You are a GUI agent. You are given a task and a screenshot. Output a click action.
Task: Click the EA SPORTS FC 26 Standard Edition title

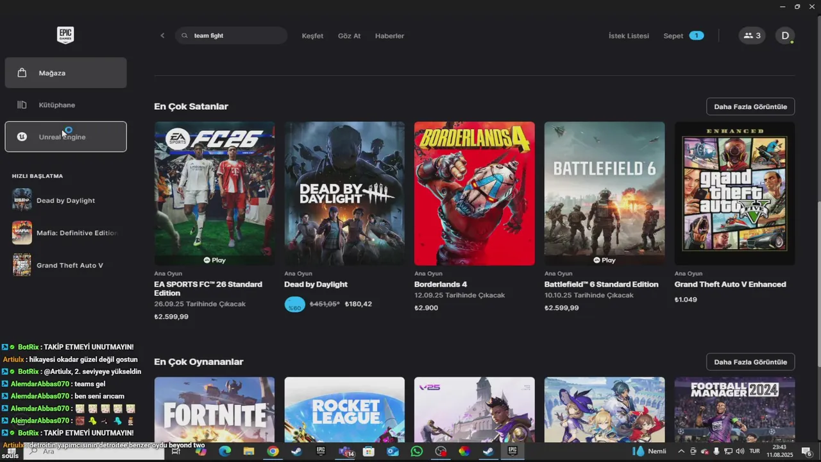click(x=208, y=289)
